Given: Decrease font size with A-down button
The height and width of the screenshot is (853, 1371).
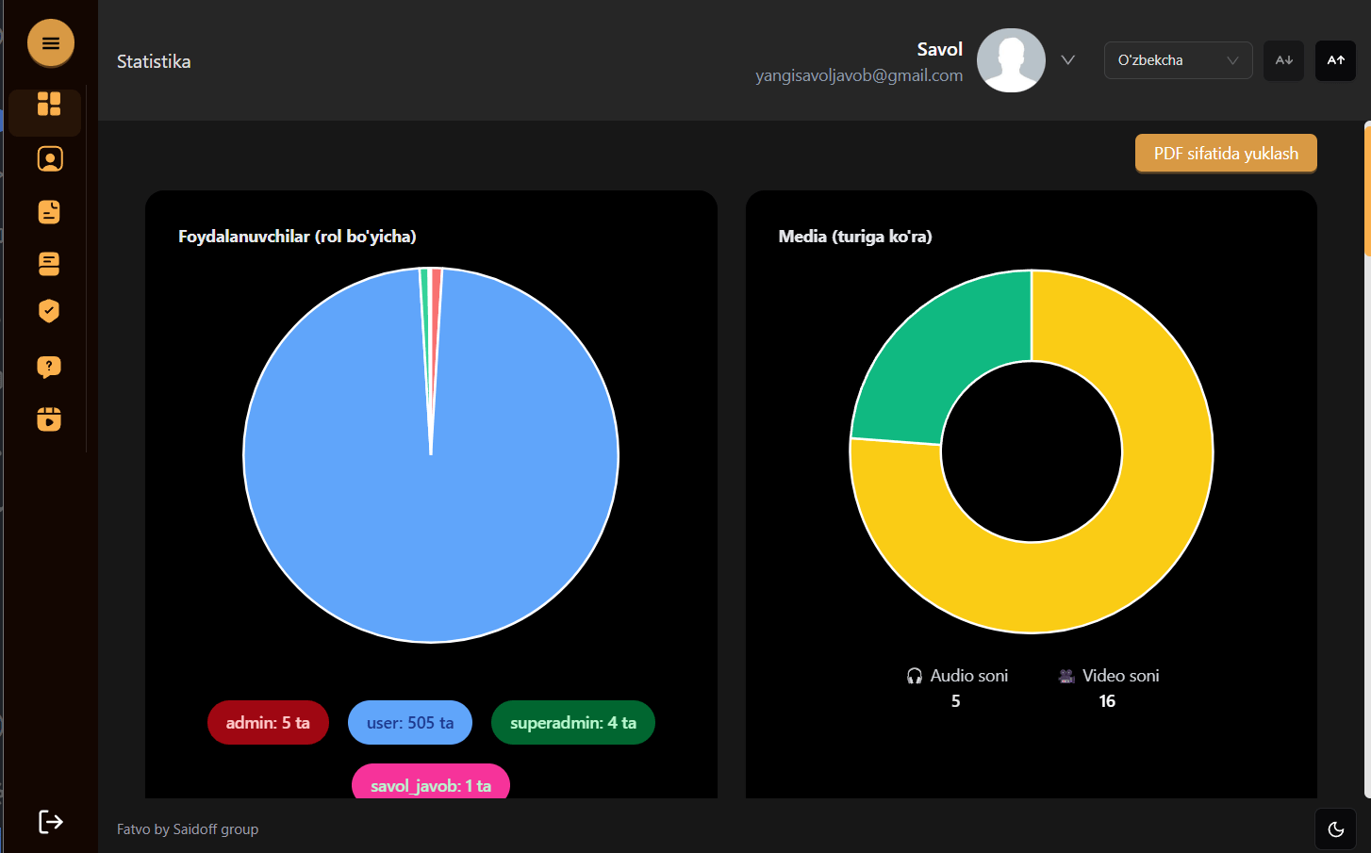Looking at the screenshot, I should (1283, 60).
